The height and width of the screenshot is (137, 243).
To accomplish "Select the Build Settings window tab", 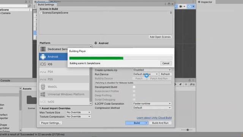I will 46,5.
